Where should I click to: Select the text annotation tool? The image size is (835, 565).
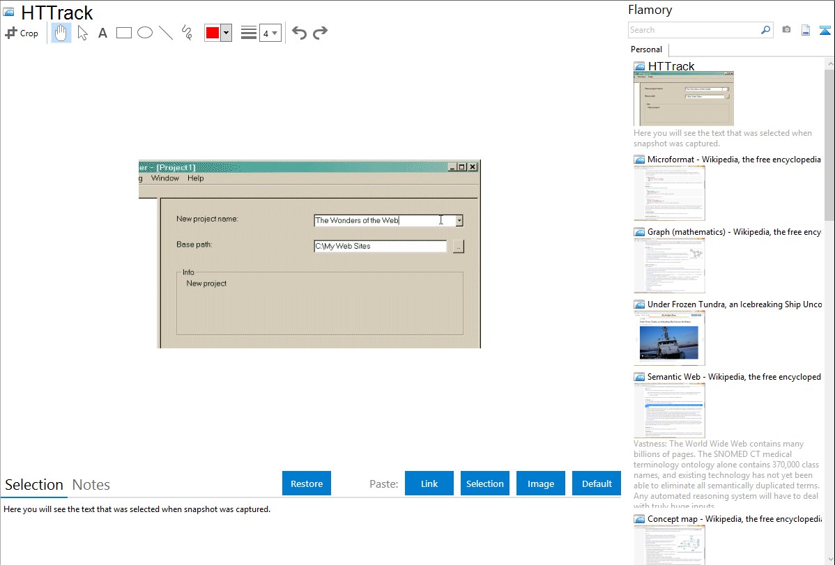[x=102, y=33]
